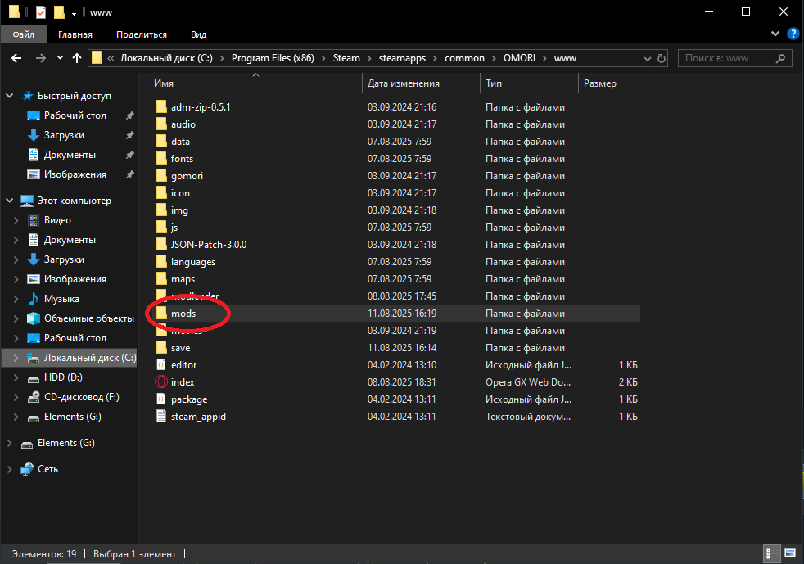Switch to large thumbnails view icon

[x=789, y=553]
